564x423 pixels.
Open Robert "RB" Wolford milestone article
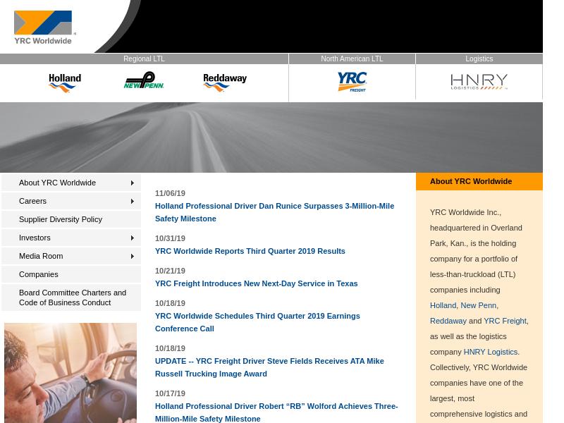pyautogui.click(x=276, y=412)
